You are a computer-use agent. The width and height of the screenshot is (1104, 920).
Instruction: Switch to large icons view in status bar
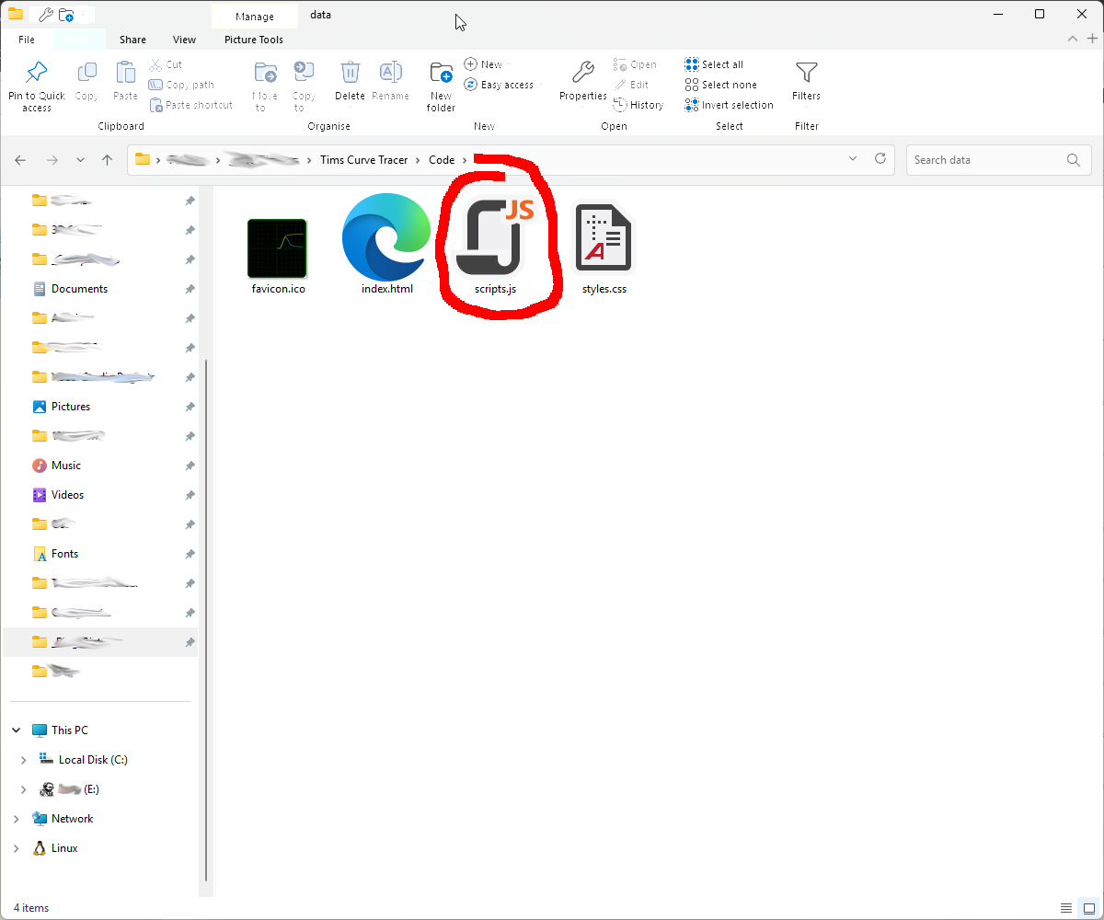point(1090,908)
